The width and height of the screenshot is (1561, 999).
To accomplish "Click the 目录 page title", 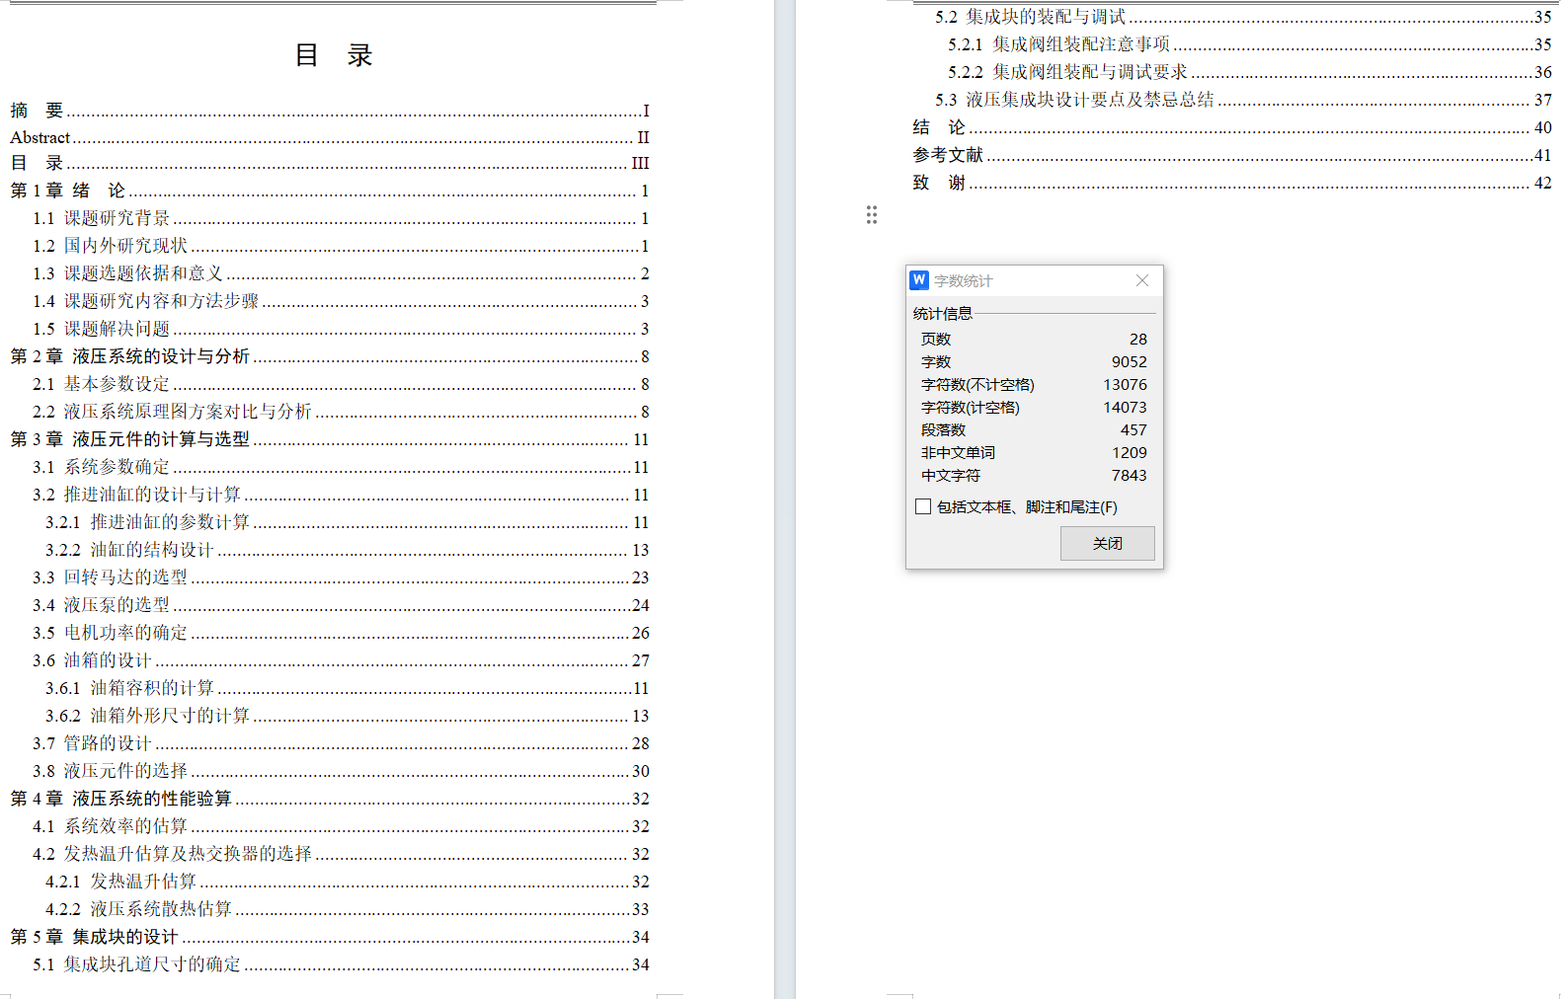I will (334, 55).
